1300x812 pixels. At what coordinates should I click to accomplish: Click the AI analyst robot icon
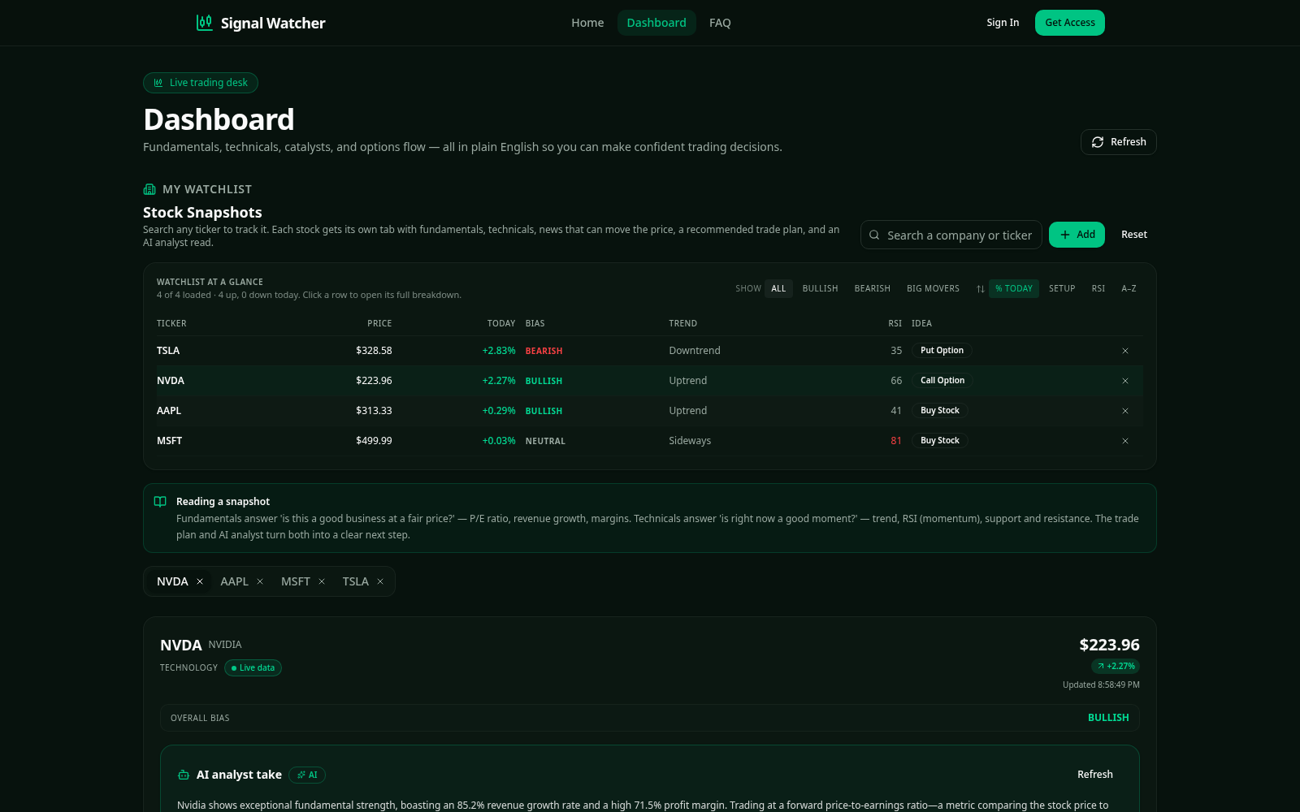coord(184,775)
